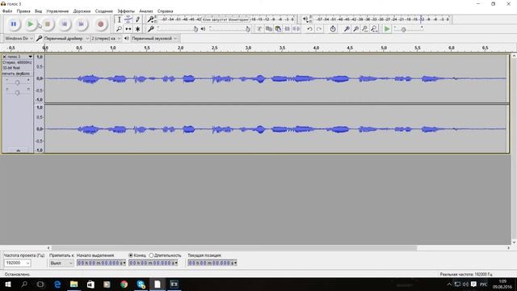Open the Файл menu

(7, 11)
